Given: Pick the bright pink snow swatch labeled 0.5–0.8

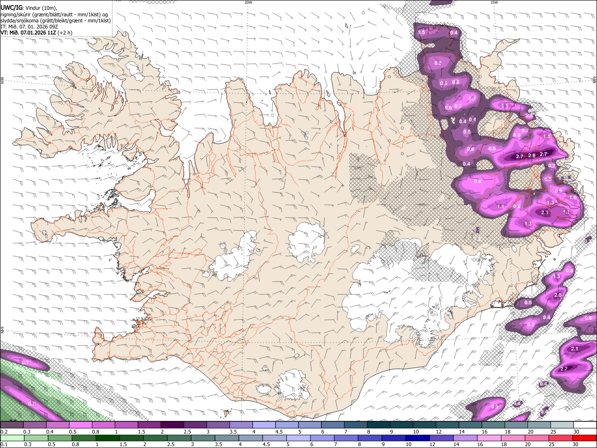Looking at the screenshot, I should [x=80, y=425].
